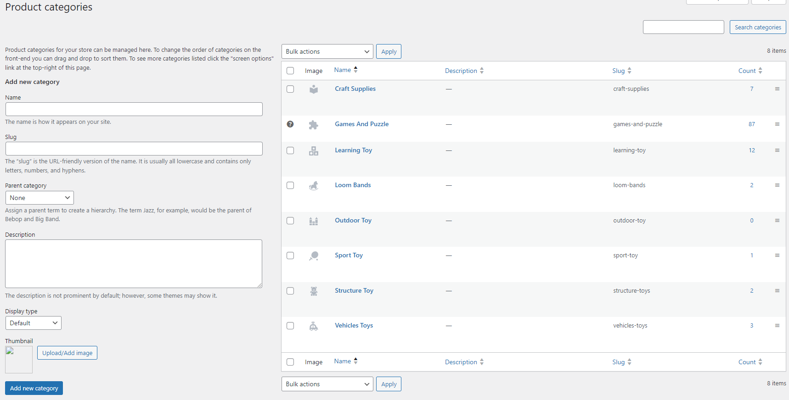Click the thumbnail placeholder image
The height and width of the screenshot is (400, 789).
19,360
